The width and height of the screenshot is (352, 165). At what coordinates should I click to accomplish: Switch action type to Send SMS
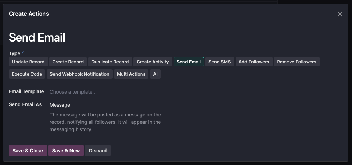click(219, 62)
